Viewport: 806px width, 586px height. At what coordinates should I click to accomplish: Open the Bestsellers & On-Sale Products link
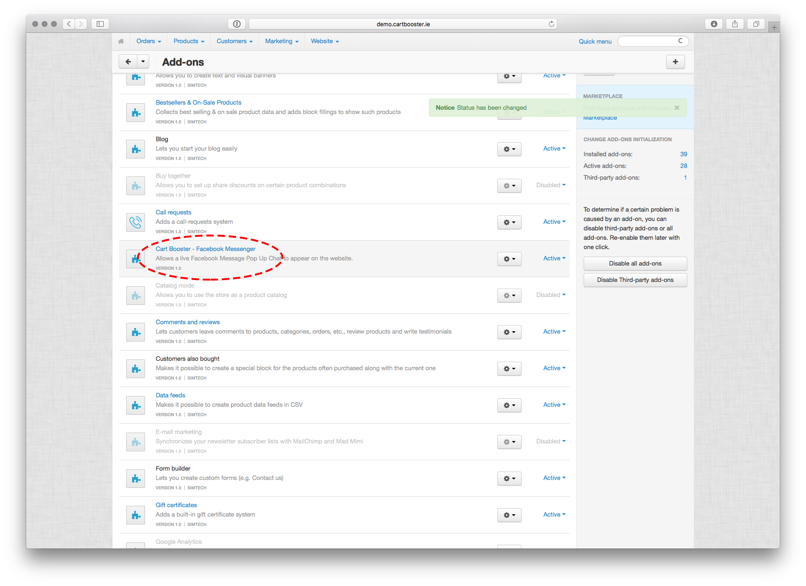click(198, 103)
